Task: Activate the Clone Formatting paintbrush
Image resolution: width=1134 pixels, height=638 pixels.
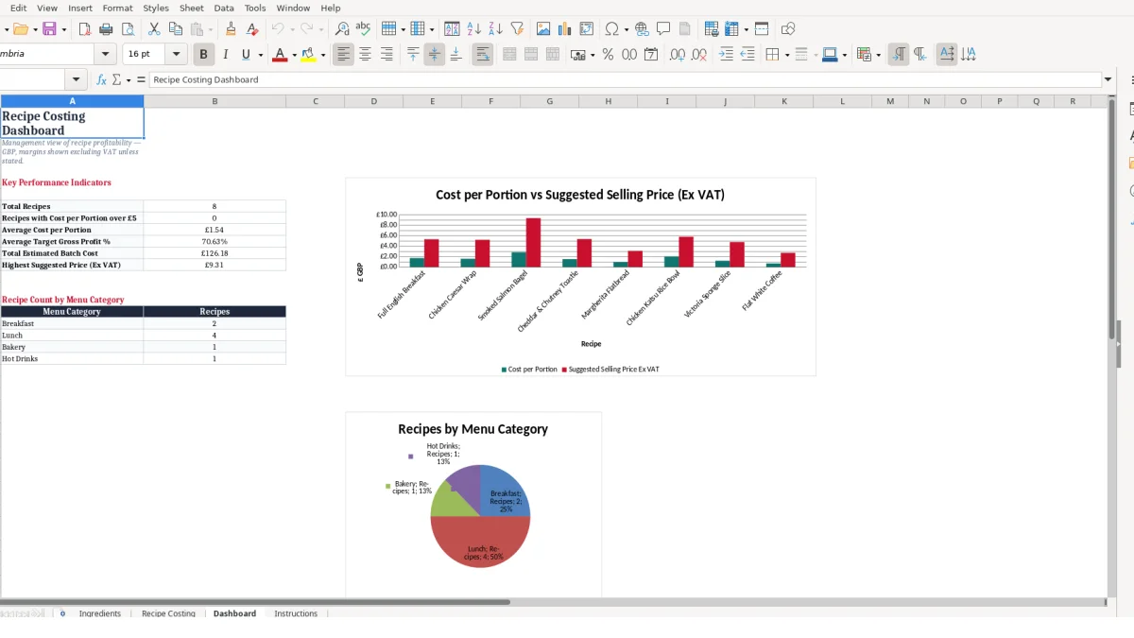Action: tap(231, 29)
